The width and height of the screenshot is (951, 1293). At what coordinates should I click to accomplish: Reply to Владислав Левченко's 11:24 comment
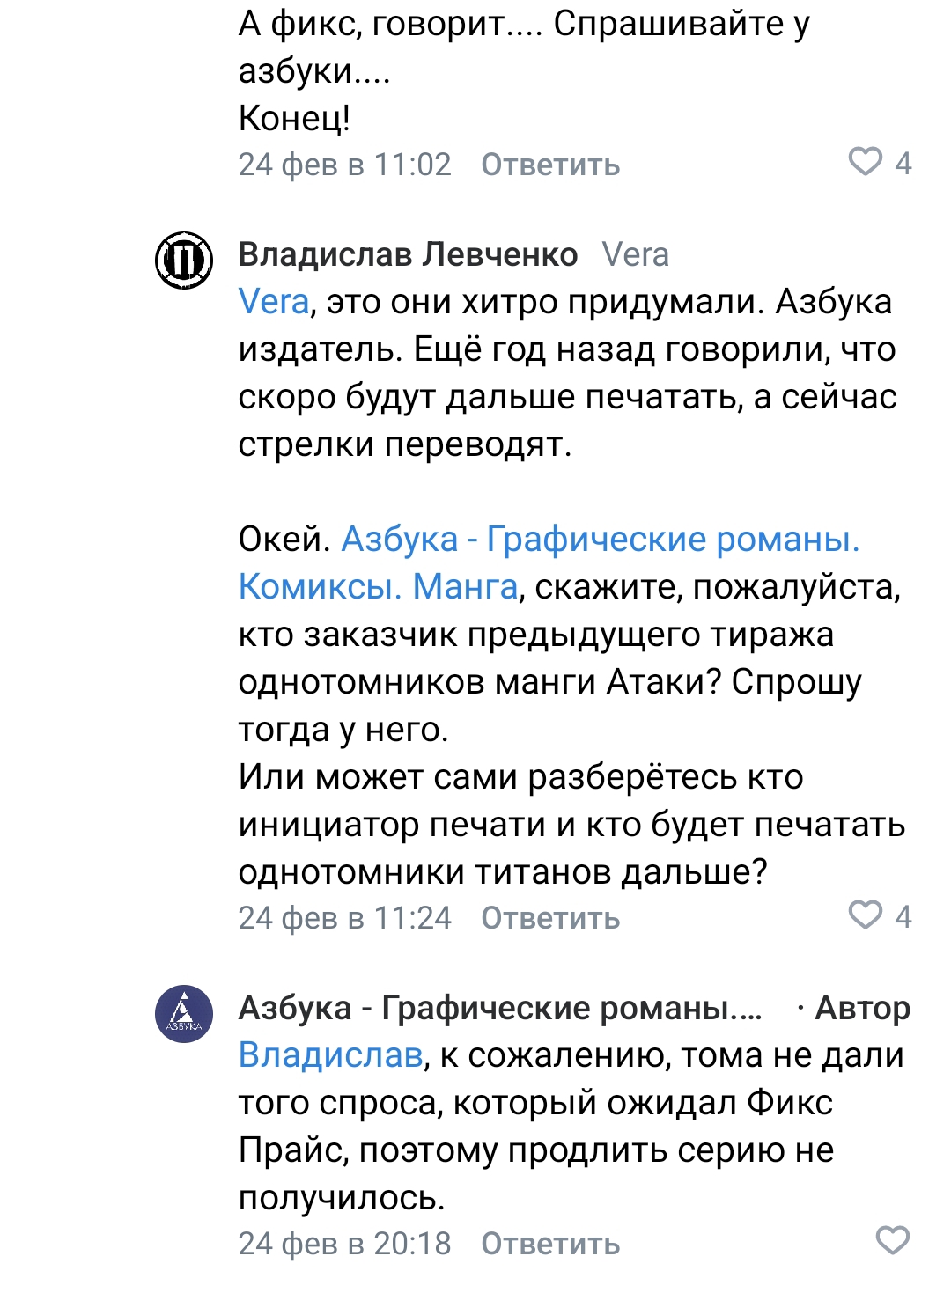point(550,918)
